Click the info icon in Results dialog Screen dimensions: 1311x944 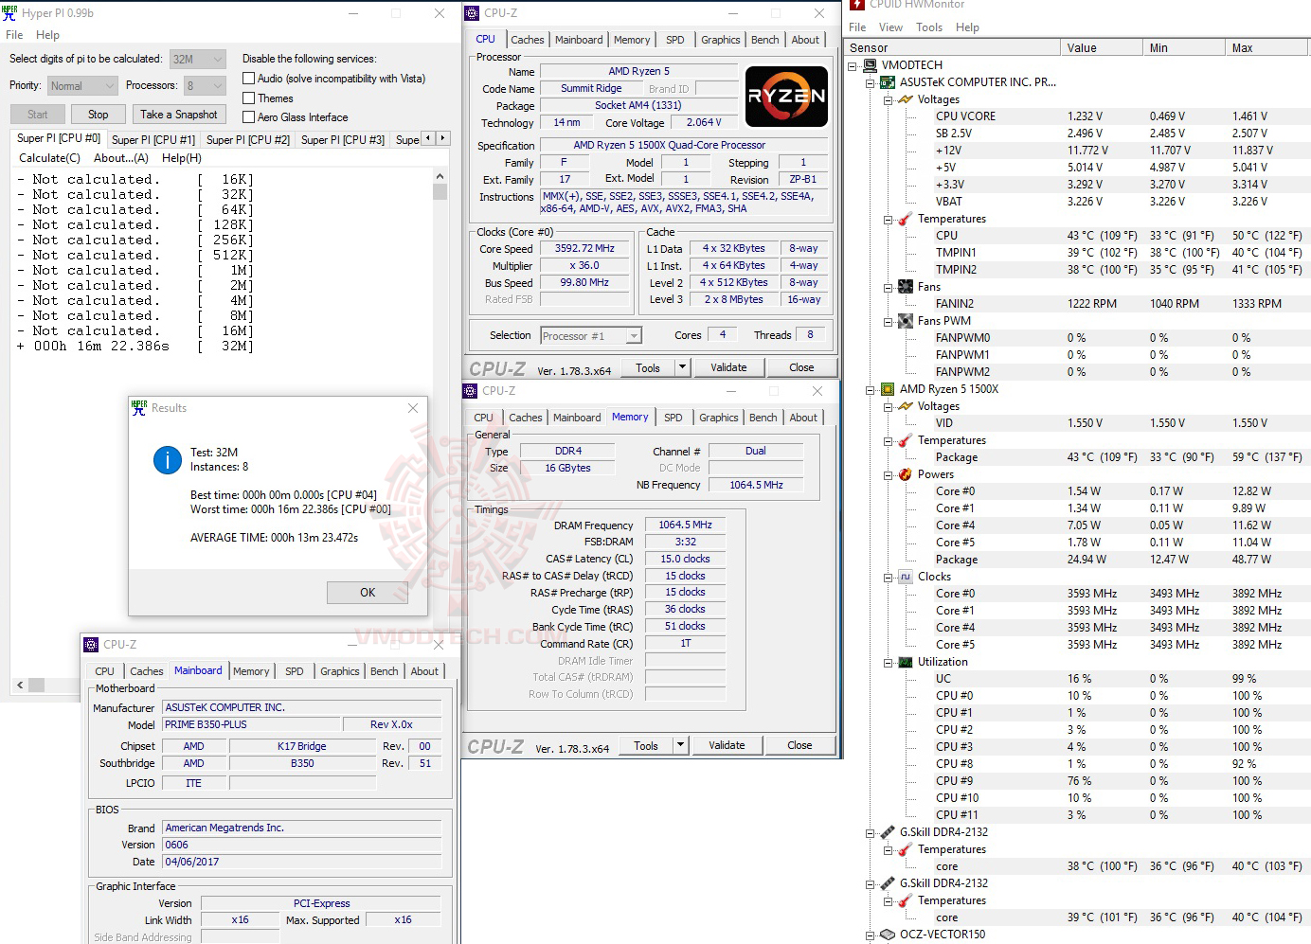(x=168, y=460)
